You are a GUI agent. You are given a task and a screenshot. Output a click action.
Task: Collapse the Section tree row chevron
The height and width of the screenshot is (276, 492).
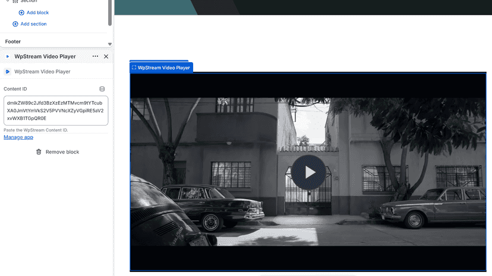click(x=8, y=1)
